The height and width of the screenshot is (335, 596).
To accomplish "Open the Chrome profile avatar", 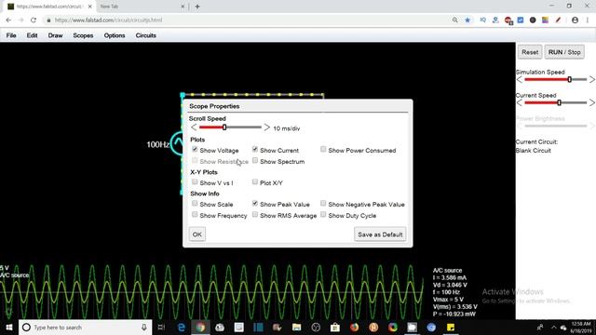I will [x=576, y=20].
